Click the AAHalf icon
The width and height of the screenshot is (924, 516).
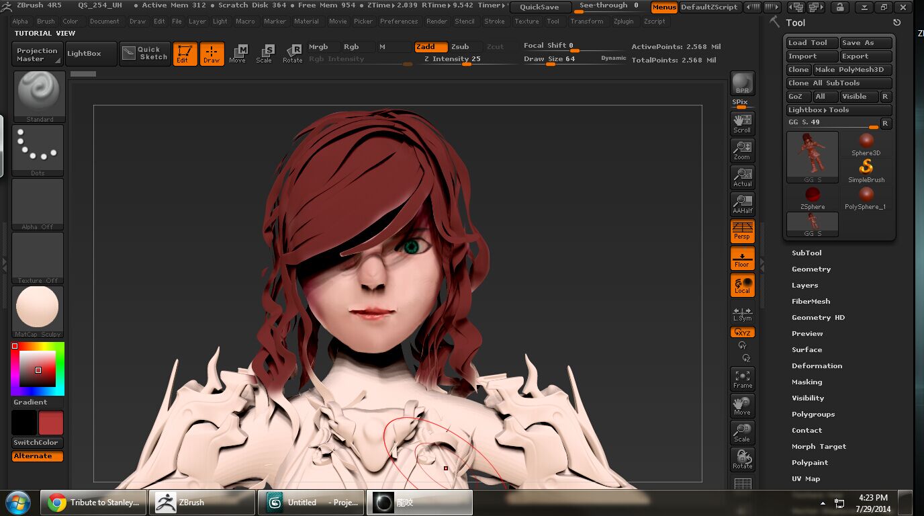[742, 204]
